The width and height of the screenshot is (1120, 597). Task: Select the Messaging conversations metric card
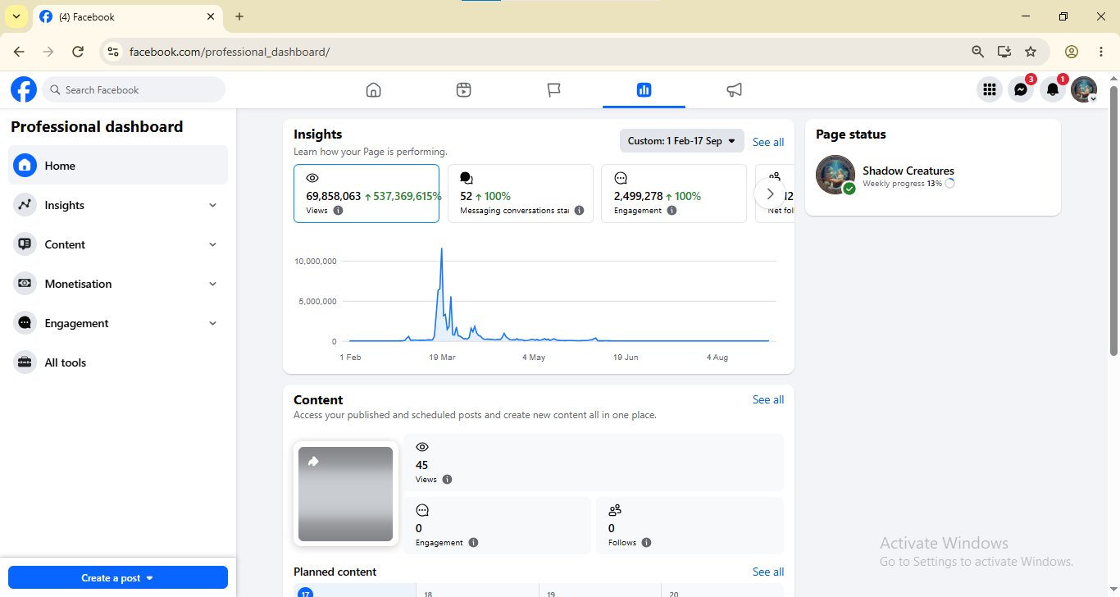click(520, 194)
